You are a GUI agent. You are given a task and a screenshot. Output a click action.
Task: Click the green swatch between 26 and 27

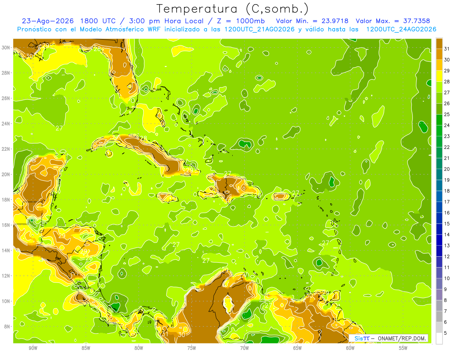point(439,98)
